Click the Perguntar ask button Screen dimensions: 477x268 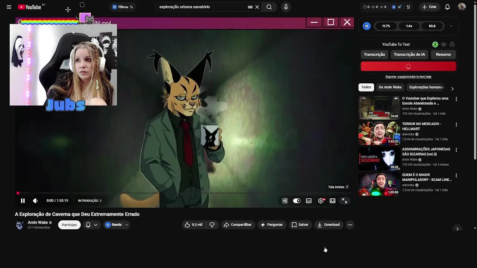pos(271,225)
